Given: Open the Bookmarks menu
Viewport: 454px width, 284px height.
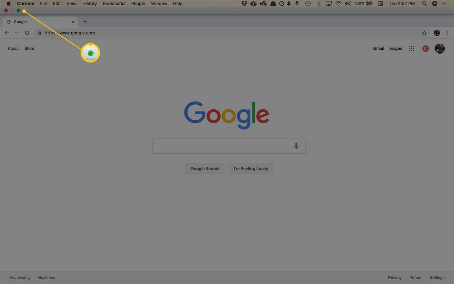Looking at the screenshot, I should point(114,4).
